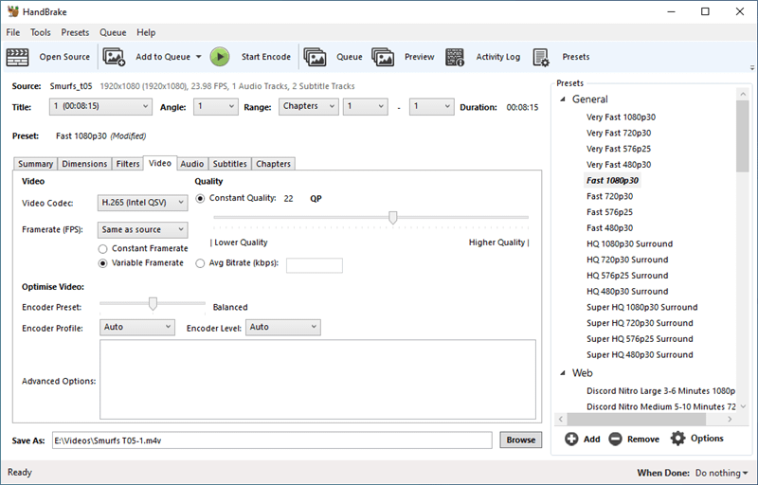The width and height of the screenshot is (758, 485).
Task: Open the Queue menu
Action: tap(113, 32)
